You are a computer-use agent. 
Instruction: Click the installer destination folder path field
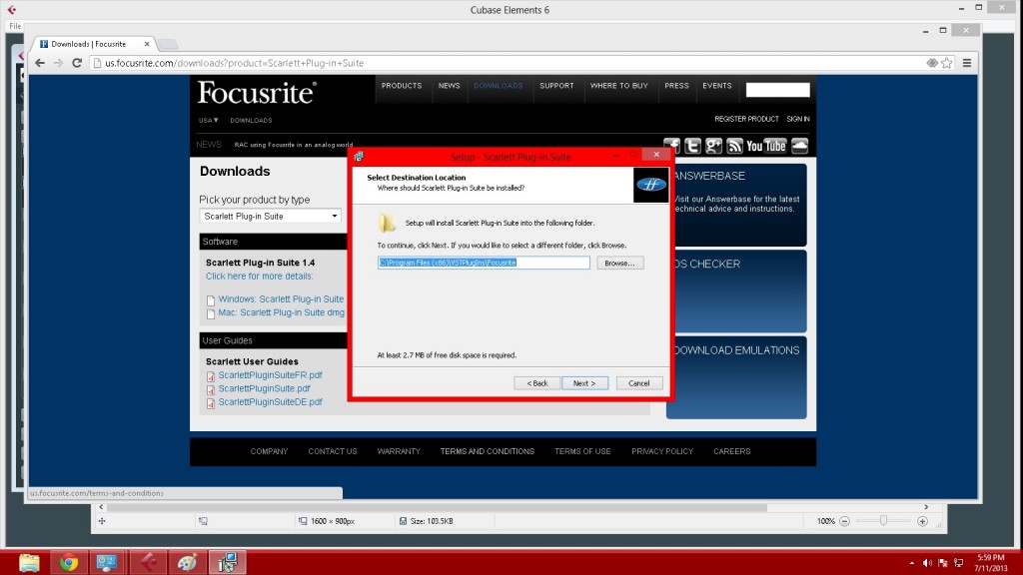[484, 263]
